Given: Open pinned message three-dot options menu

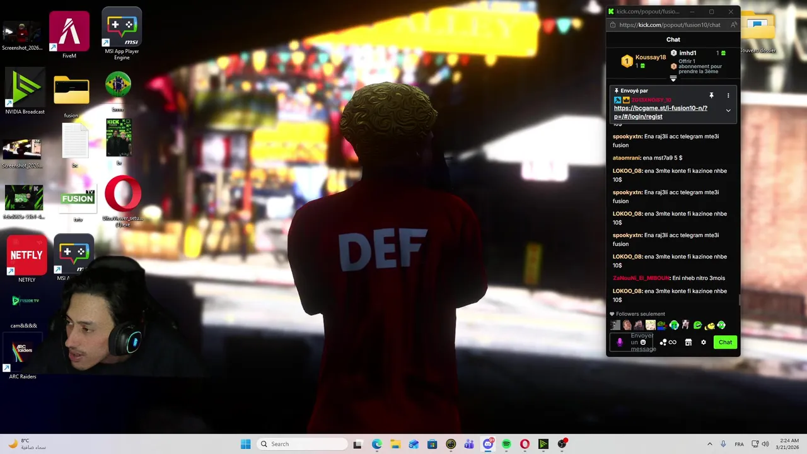Looking at the screenshot, I should (x=728, y=95).
